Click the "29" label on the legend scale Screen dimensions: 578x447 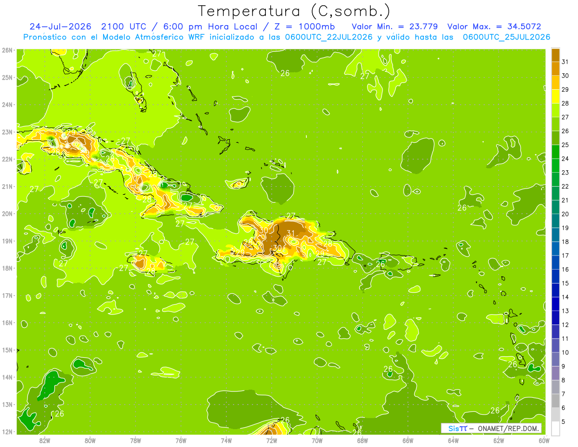(565, 89)
